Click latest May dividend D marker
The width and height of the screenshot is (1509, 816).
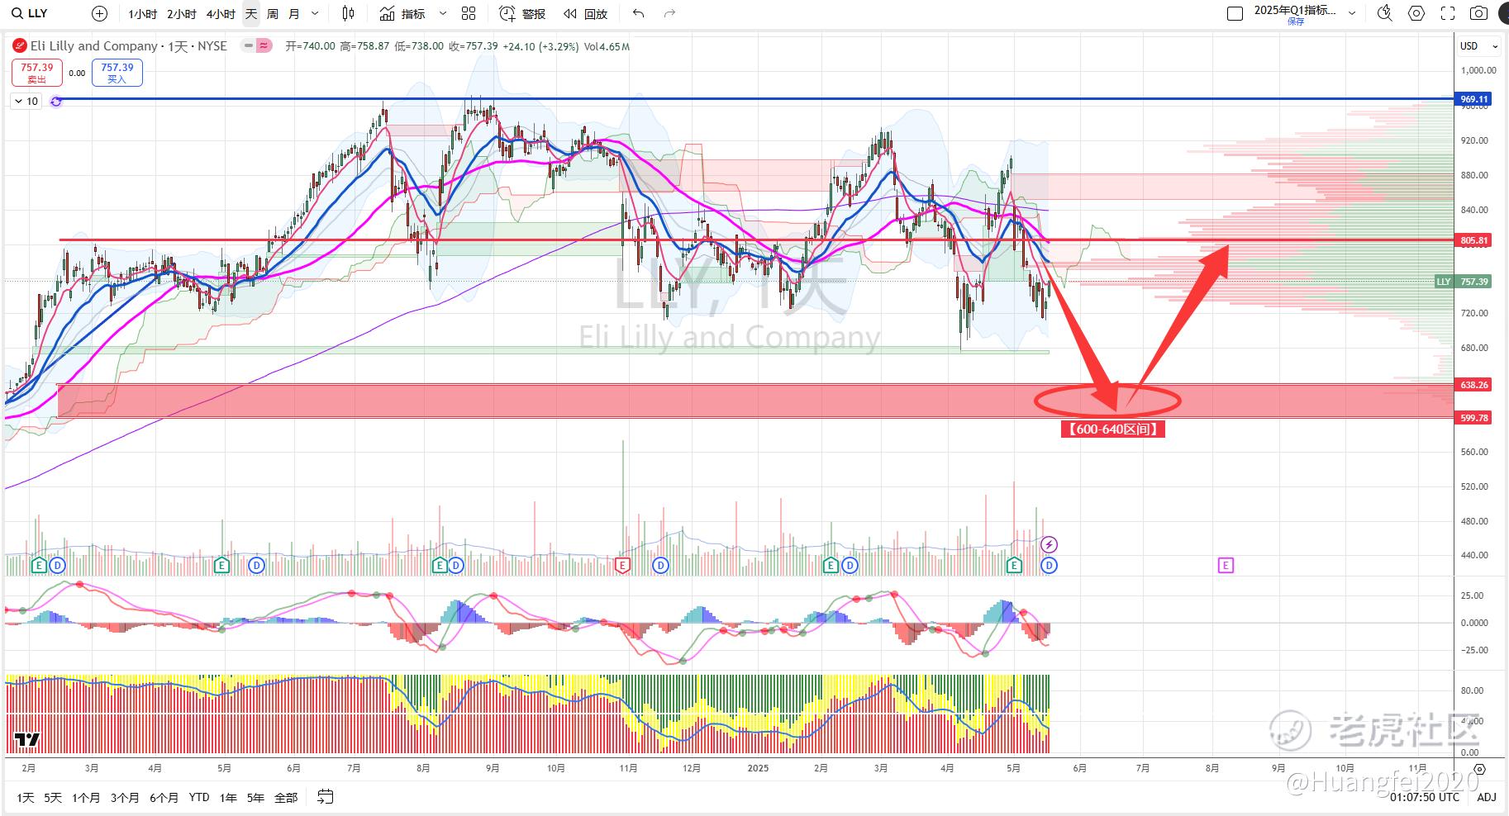[x=1049, y=566]
